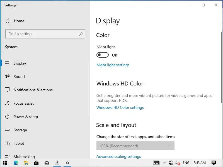Click the sidebar vertical scrollbar
This screenshot has width=223, height=167.
[89, 89]
